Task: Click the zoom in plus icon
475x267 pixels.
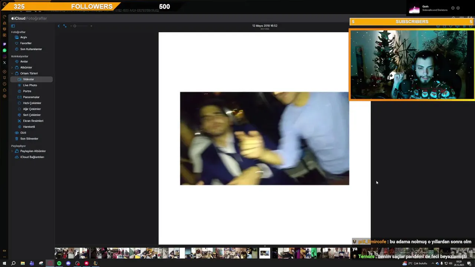Action: pyautogui.click(x=91, y=26)
